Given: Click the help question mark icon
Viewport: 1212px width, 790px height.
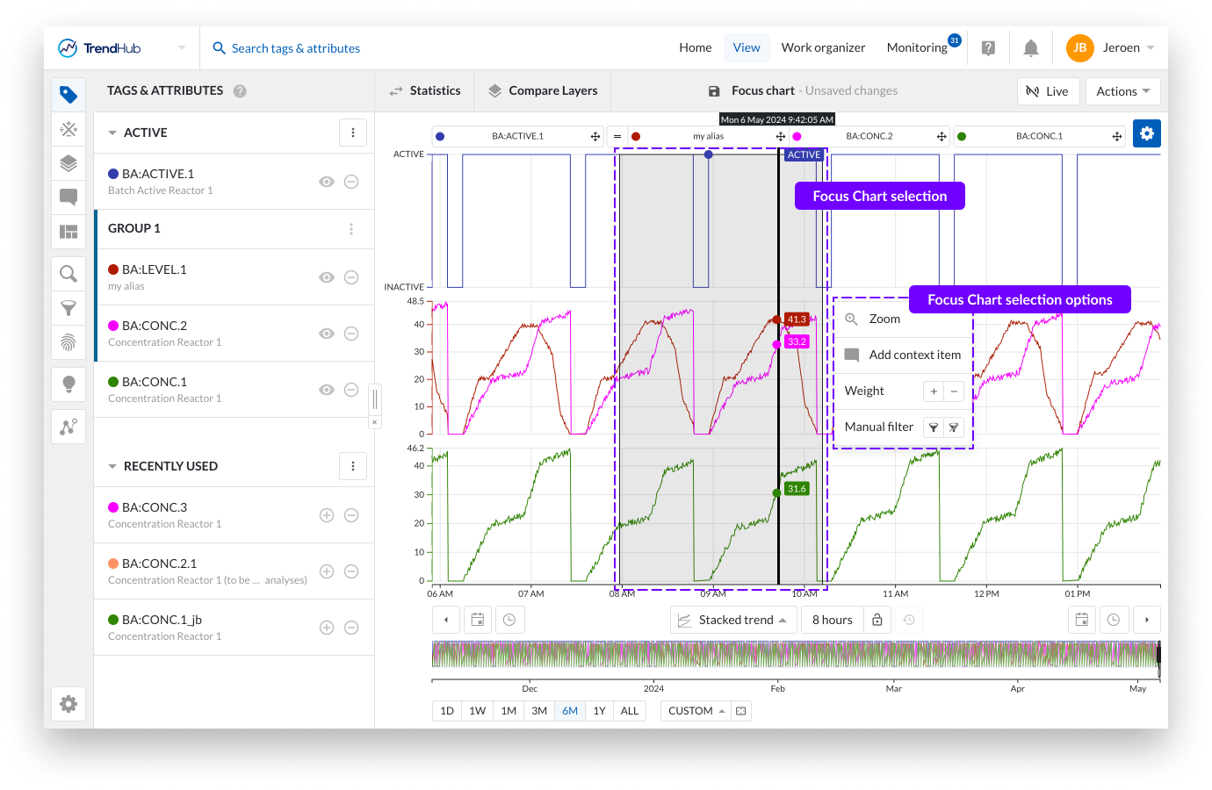Looking at the screenshot, I should 988,48.
